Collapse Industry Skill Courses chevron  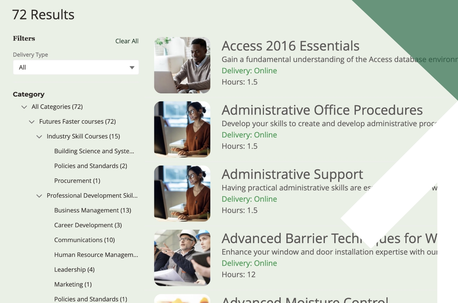pyautogui.click(x=39, y=136)
